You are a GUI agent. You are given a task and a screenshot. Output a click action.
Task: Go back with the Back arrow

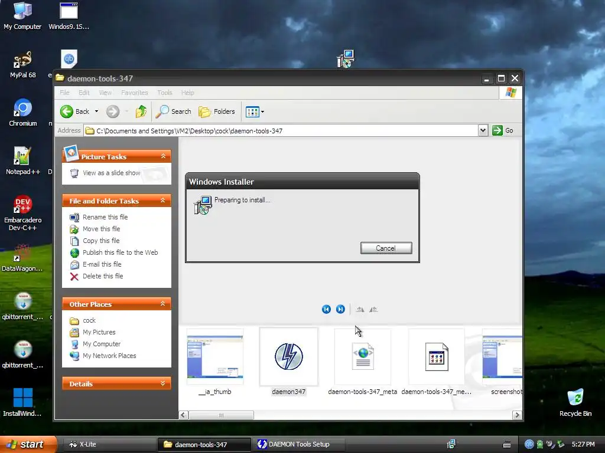pos(75,111)
